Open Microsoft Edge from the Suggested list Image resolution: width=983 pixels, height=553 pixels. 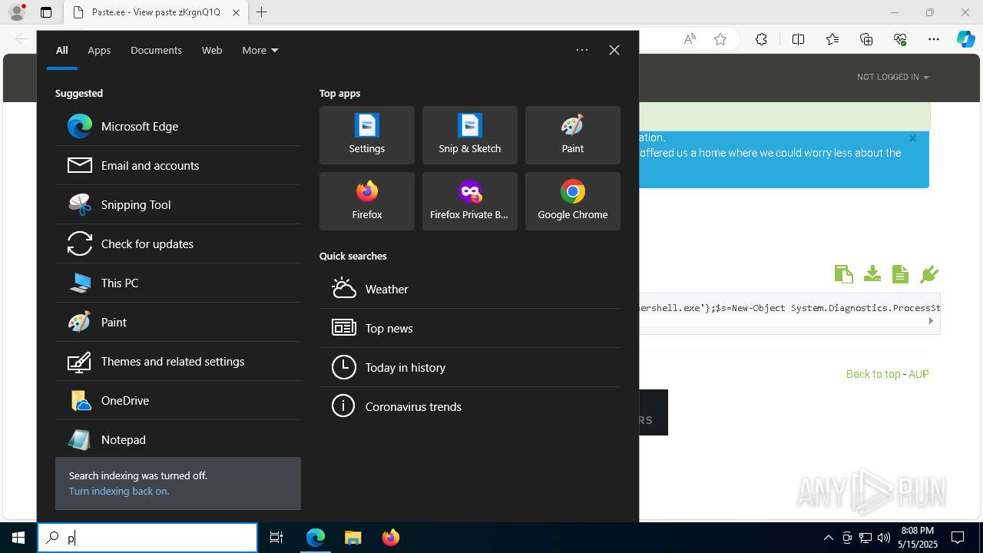178,126
